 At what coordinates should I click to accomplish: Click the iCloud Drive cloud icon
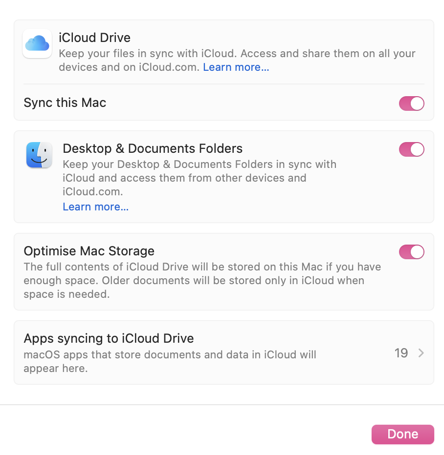coord(37,44)
